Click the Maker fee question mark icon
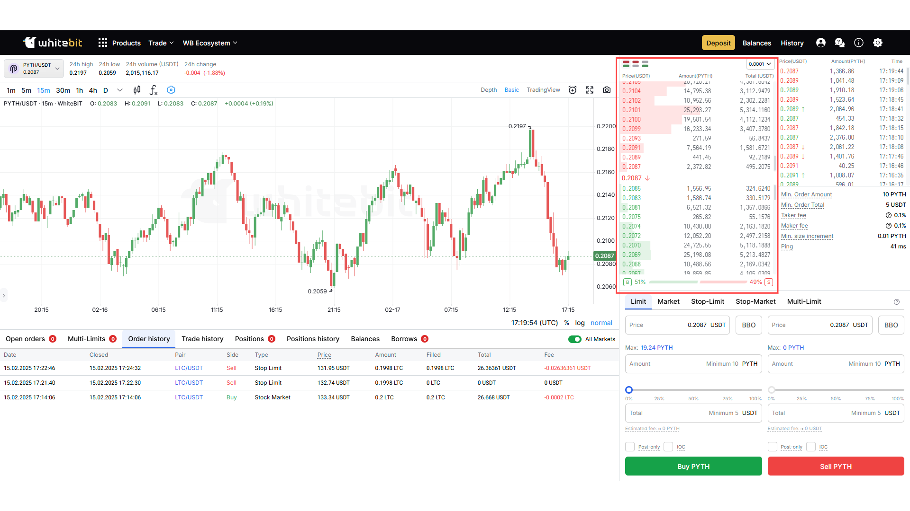Image resolution: width=910 pixels, height=511 pixels. pos(889,226)
